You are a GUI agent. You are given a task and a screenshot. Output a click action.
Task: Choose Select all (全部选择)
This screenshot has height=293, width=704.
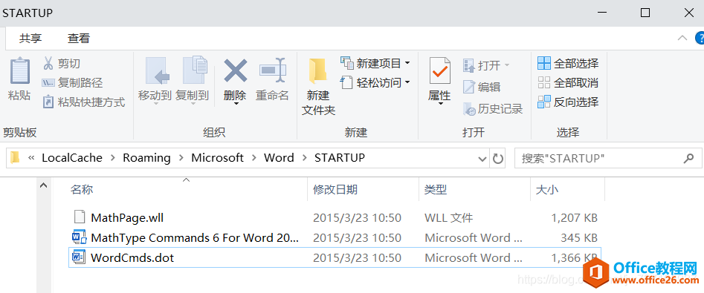pyautogui.click(x=568, y=63)
